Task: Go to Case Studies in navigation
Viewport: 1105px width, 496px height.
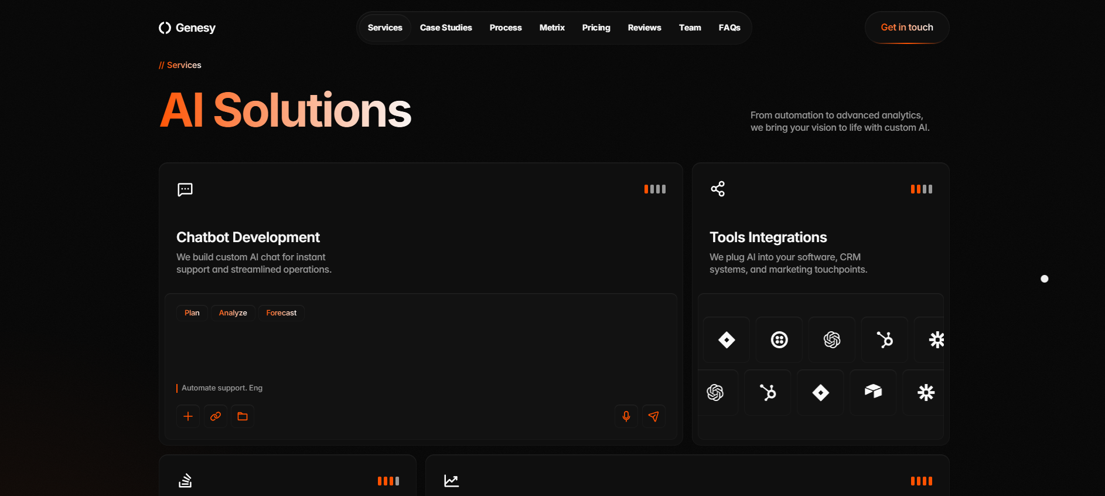Action: (446, 28)
